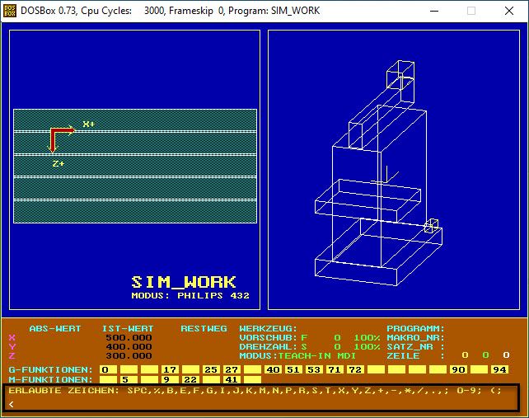Click the VORSCHUB: label
Screen dimensions: 529x418
click(x=269, y=338)
